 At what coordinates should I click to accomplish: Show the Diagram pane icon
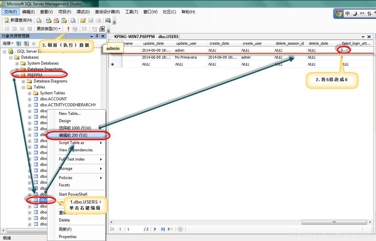[7, 29]
